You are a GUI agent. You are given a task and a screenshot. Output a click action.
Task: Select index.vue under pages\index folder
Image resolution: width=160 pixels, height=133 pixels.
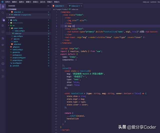pyautogui.click(x=28, y=33)
